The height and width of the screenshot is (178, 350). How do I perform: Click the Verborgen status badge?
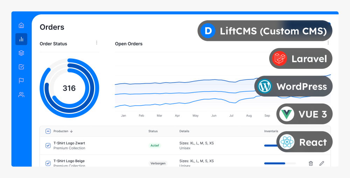pos(158,163)
